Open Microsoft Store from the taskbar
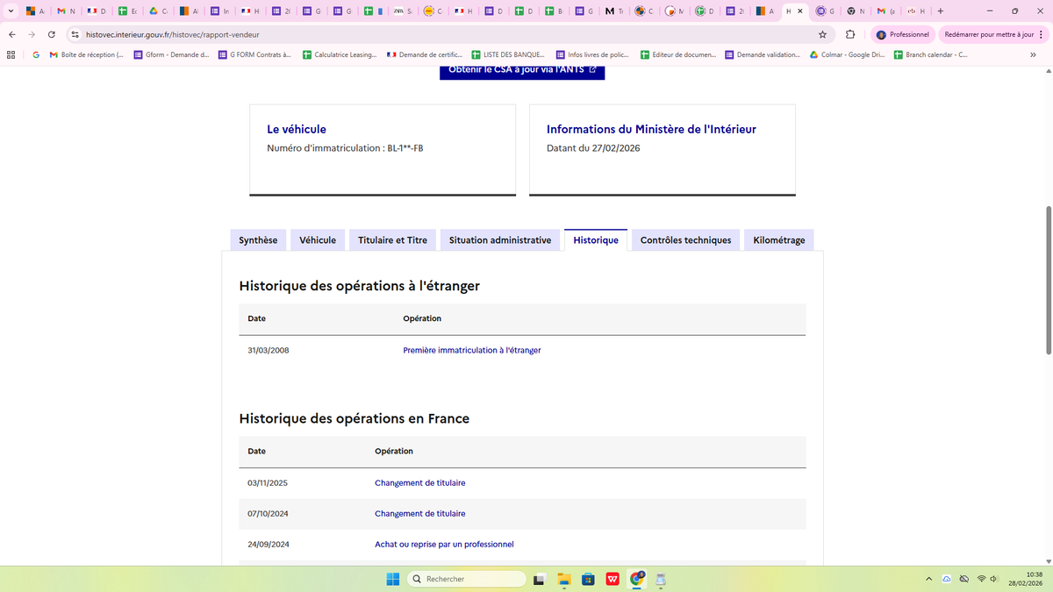This screenshot has width=1053, height=592. 588,579
